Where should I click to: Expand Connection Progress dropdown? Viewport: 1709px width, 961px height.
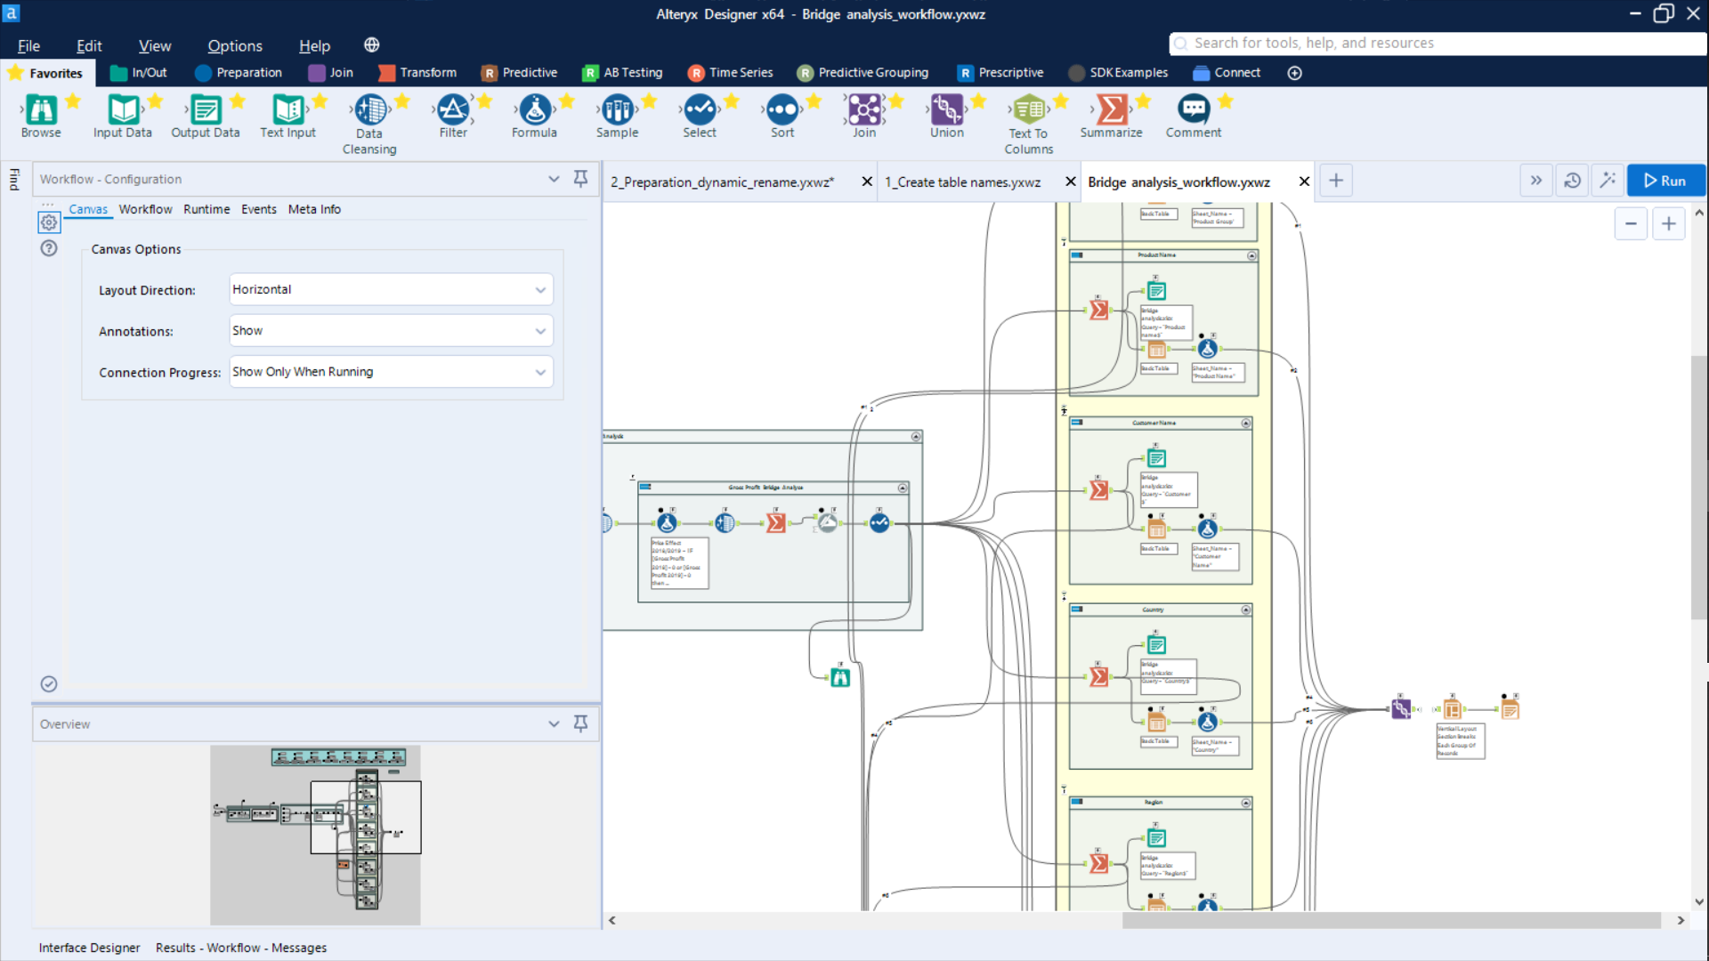point(391,372)
